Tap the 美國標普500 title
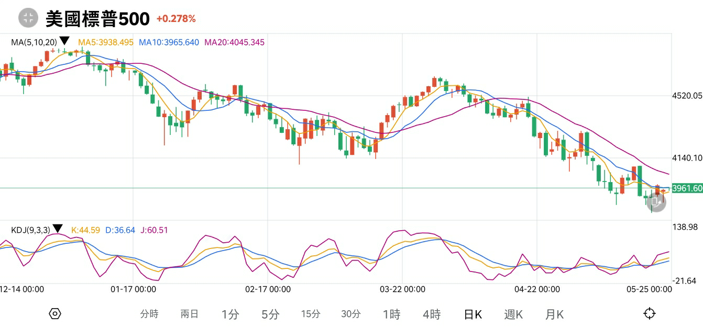This screenshot has width=703, height=328. click(97, 19)
